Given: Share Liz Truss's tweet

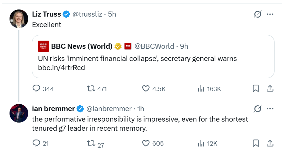Looking at the screenshot, I should [x=270, y=89].
